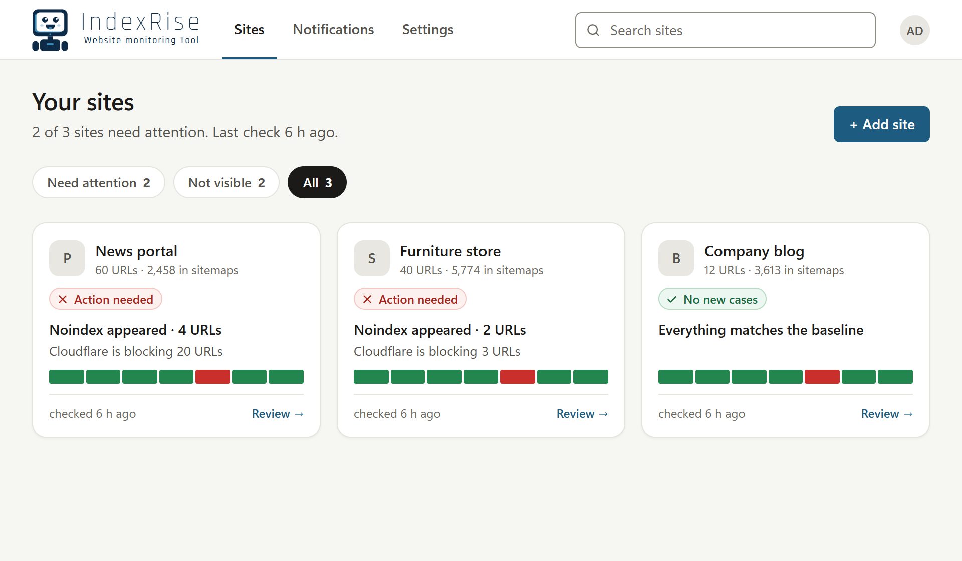Click the IndexRise wordmark text
Image resolution: width=962 pixels, height=561 pixels.
point(140,22)
